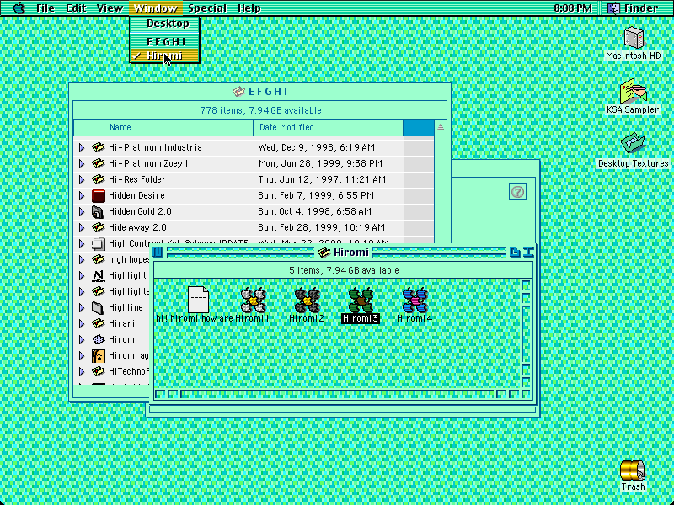Expand the Hirari folder
Image resolution: width=674 pixels, height=505 pixels.
point(82,324)
